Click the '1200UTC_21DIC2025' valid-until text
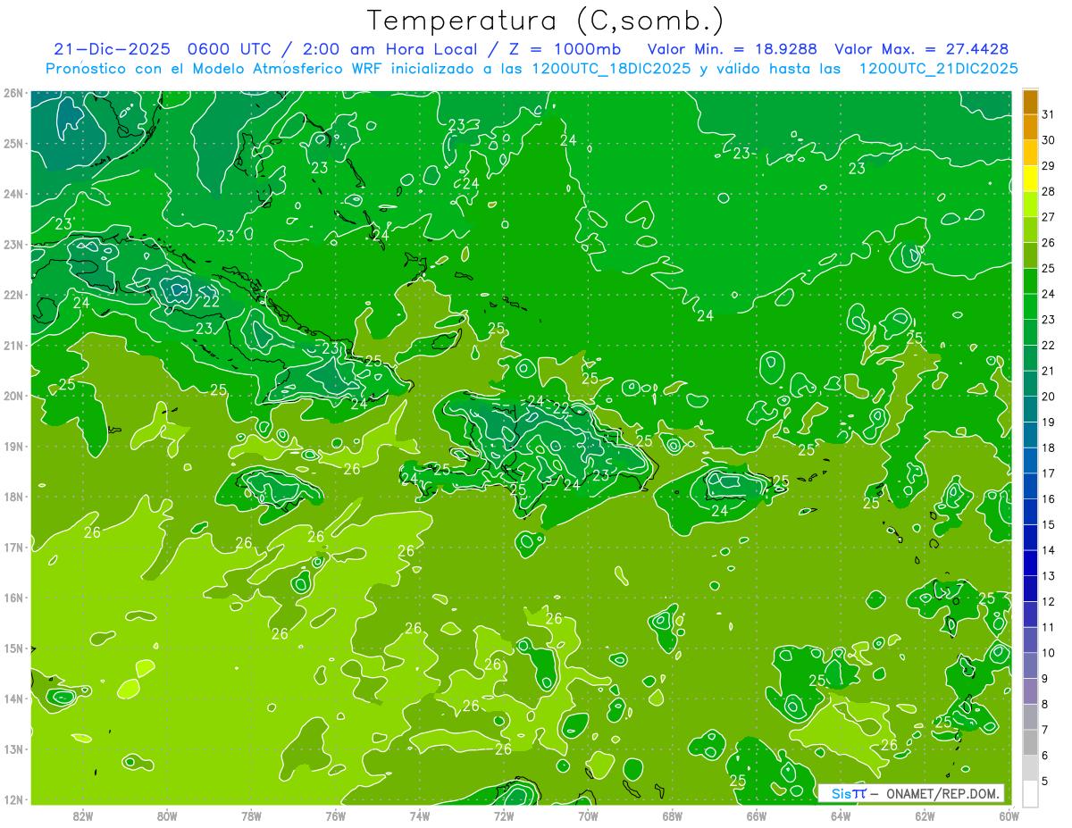This screenshot has height=828, width=1072. (x=938, y=69)
